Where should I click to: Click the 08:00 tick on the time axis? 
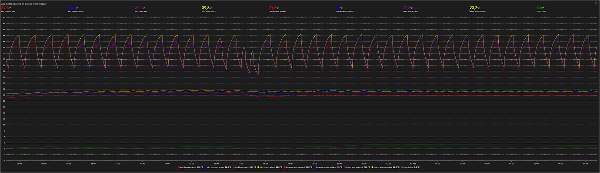pos(19,163)
